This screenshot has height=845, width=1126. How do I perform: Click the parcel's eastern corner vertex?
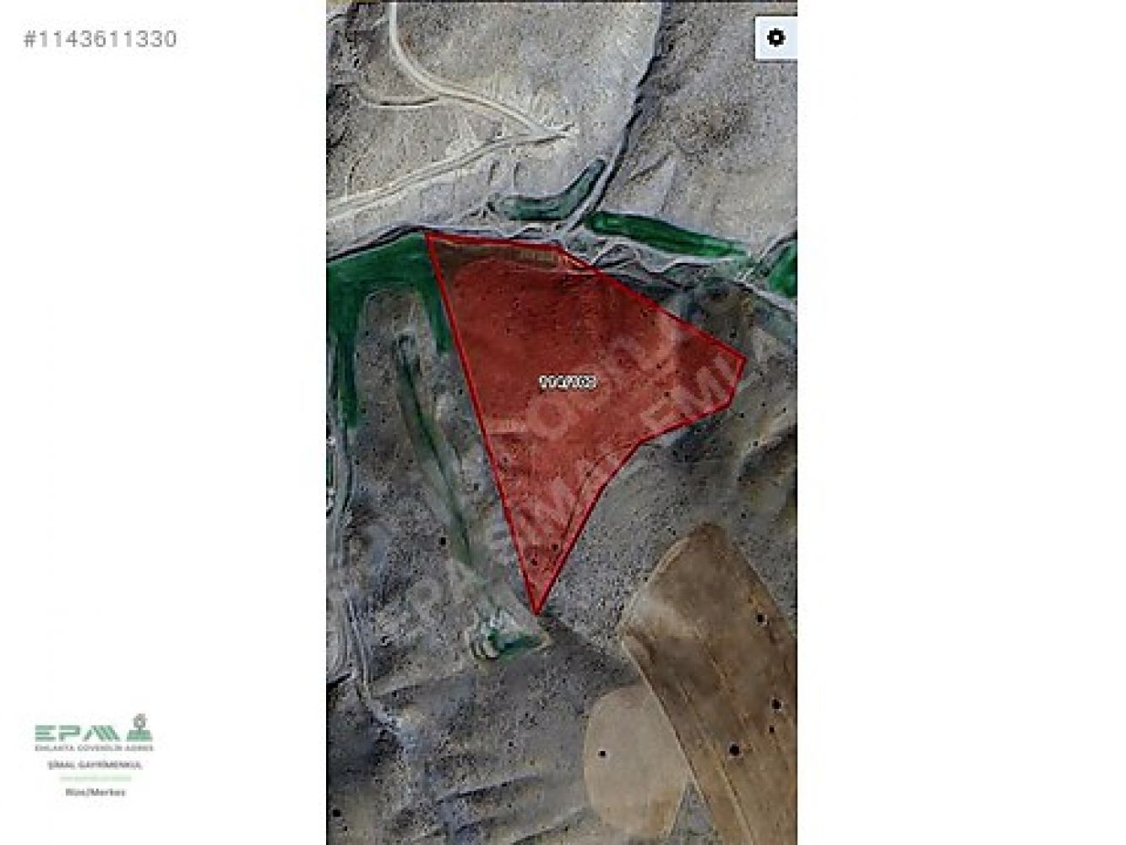(x=743, y=359)
